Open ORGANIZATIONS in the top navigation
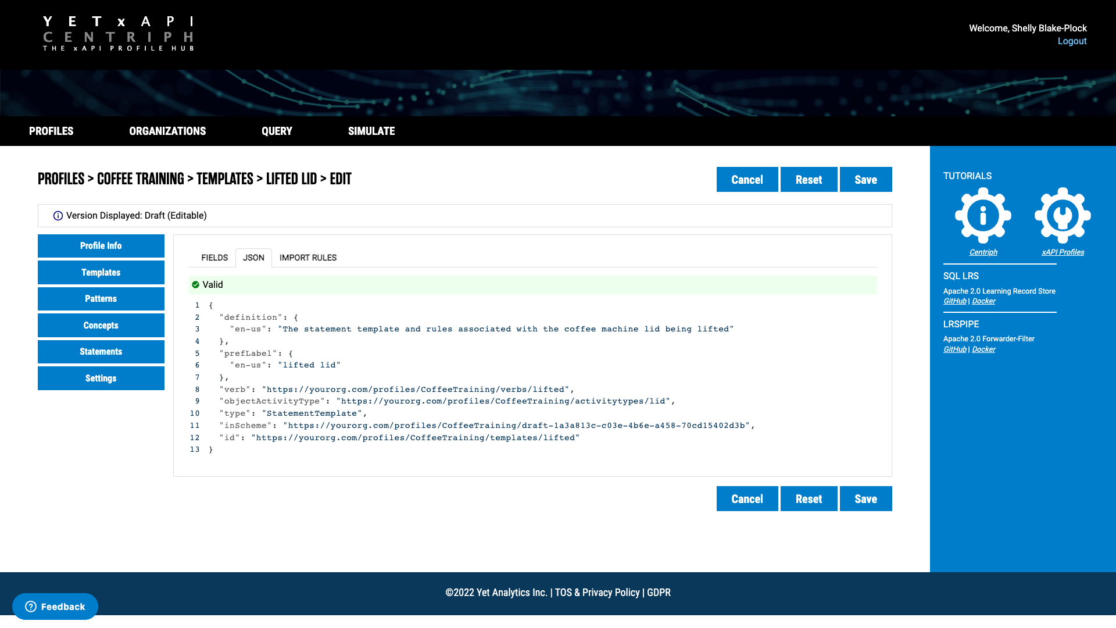The image size is (1116, 628). (x=167, y=131)
